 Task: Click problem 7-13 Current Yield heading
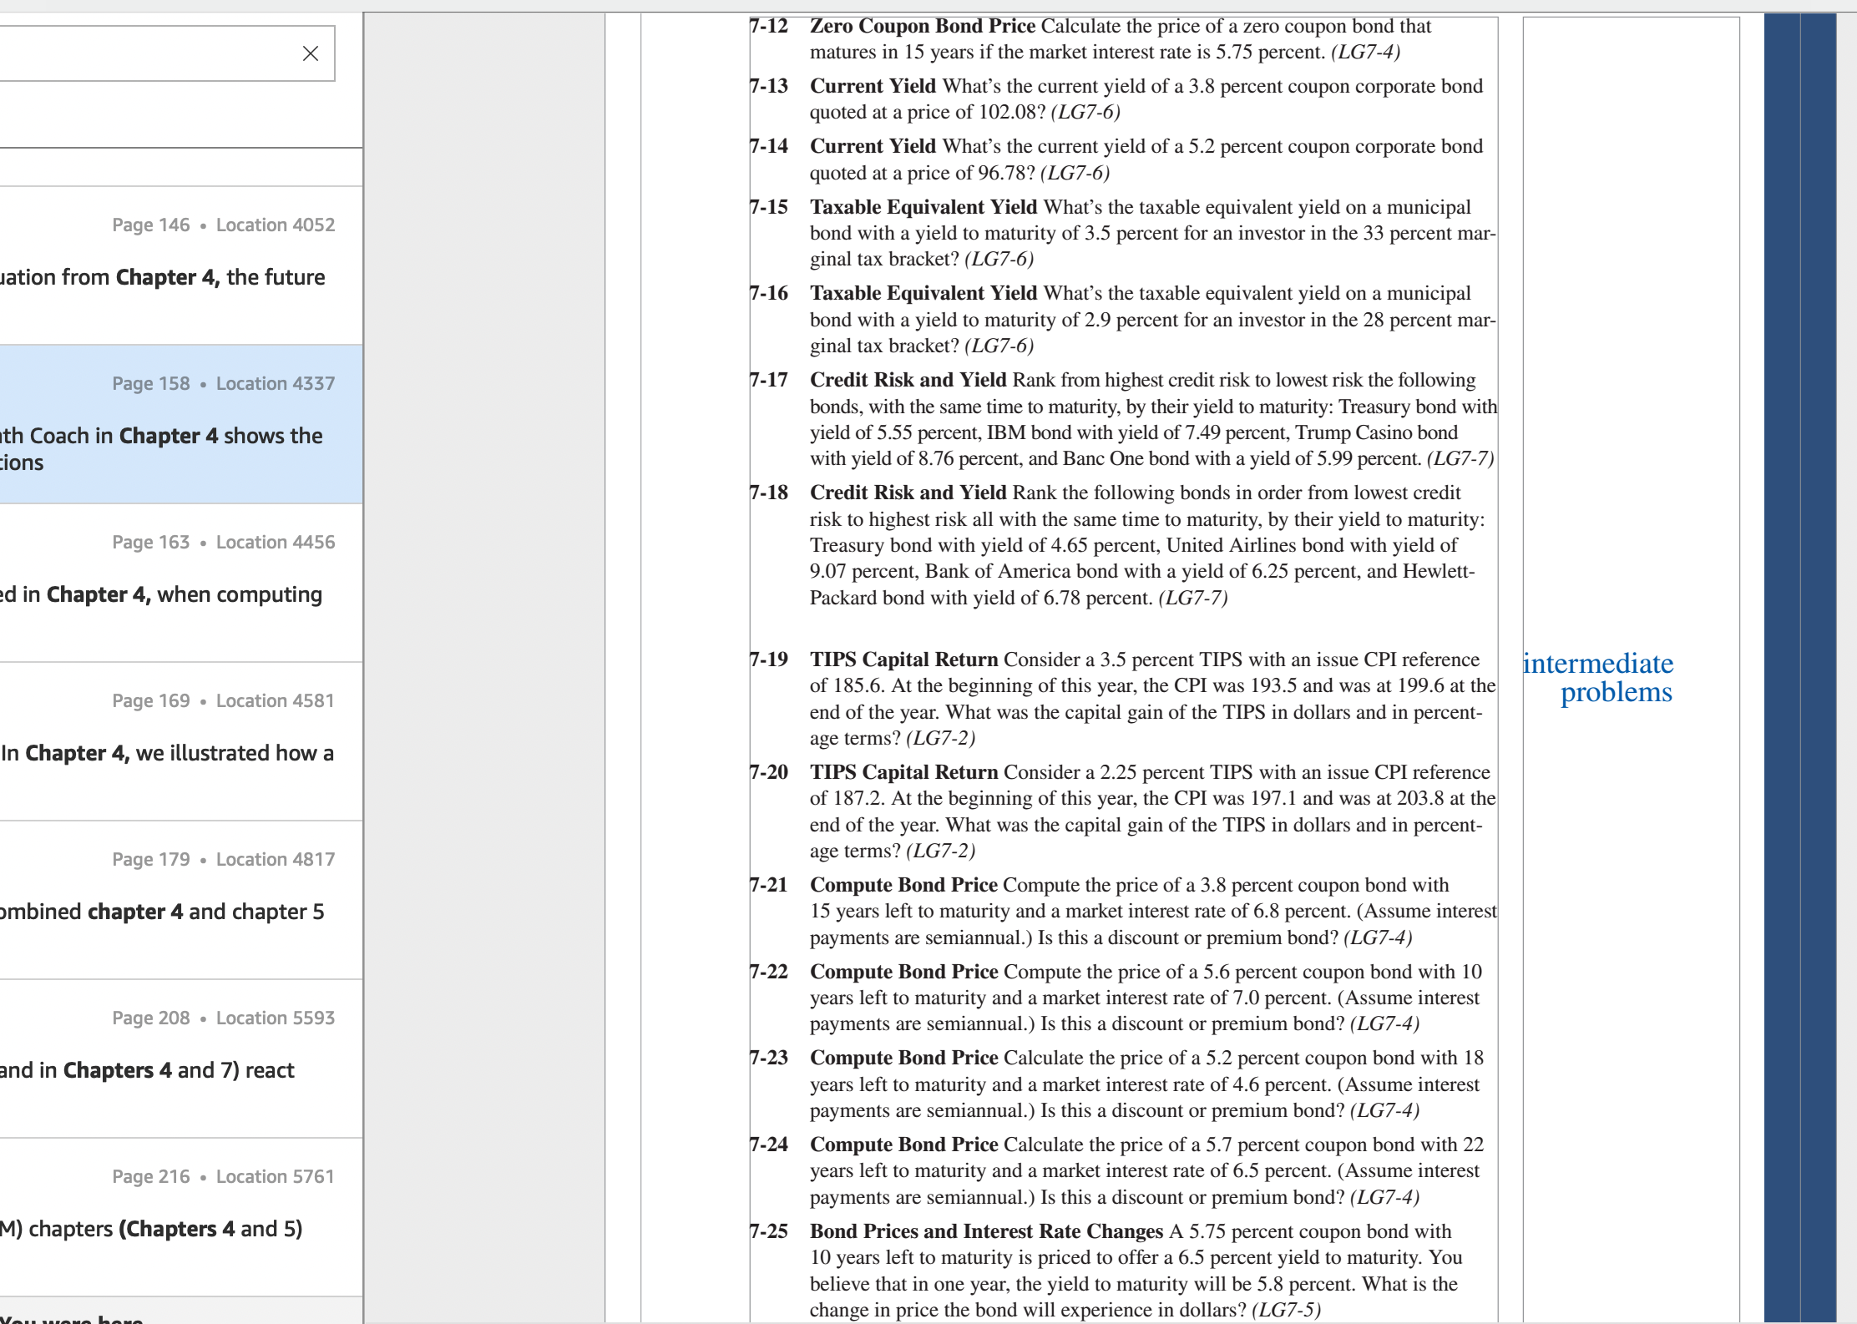coord(873,86)
